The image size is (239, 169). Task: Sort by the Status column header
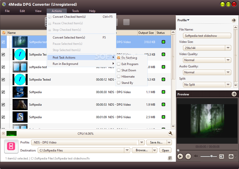click(x=163, y=33)
